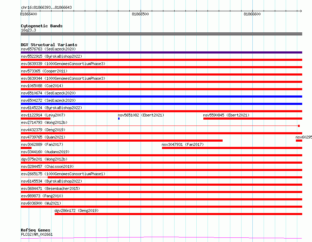Open the esv2665175 (1000GenomesConsortiumPhase1) label
This screenshot has height=242, width=312.
[x=63, y=174]
